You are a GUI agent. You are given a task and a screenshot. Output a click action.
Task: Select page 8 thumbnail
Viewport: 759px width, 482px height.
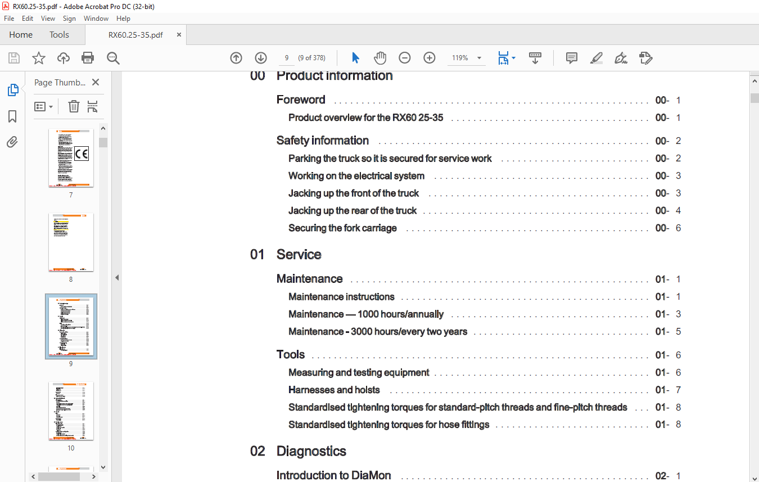(71, 242)
